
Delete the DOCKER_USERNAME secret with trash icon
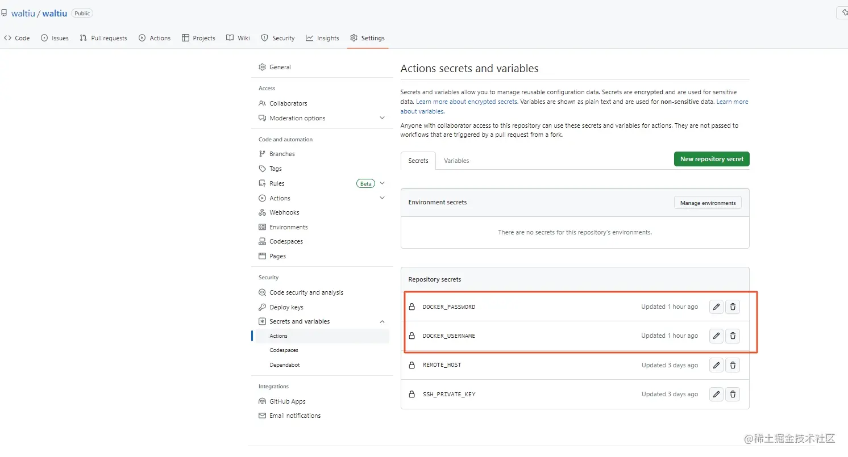(733, 336)
